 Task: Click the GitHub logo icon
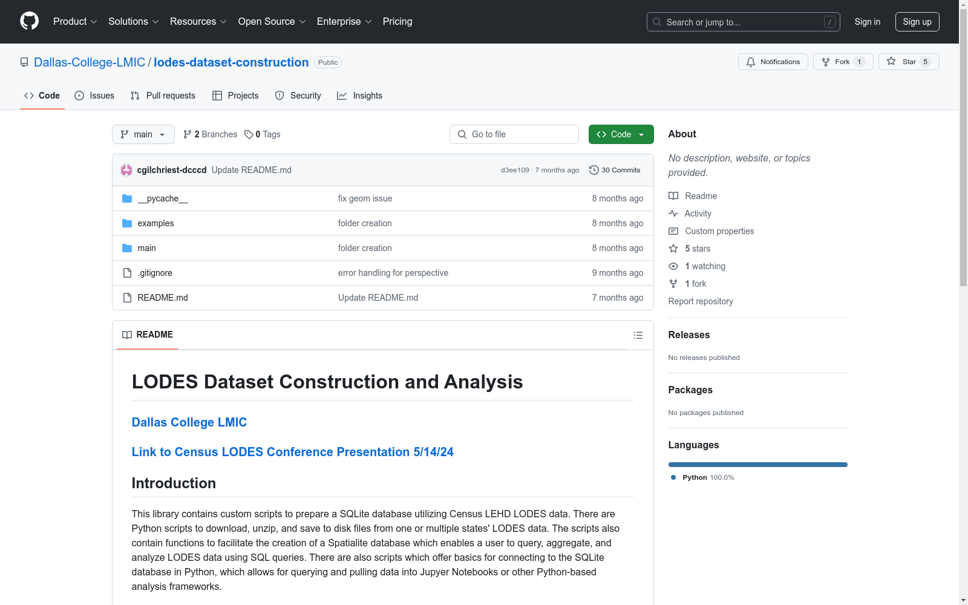tap(29, 21)
